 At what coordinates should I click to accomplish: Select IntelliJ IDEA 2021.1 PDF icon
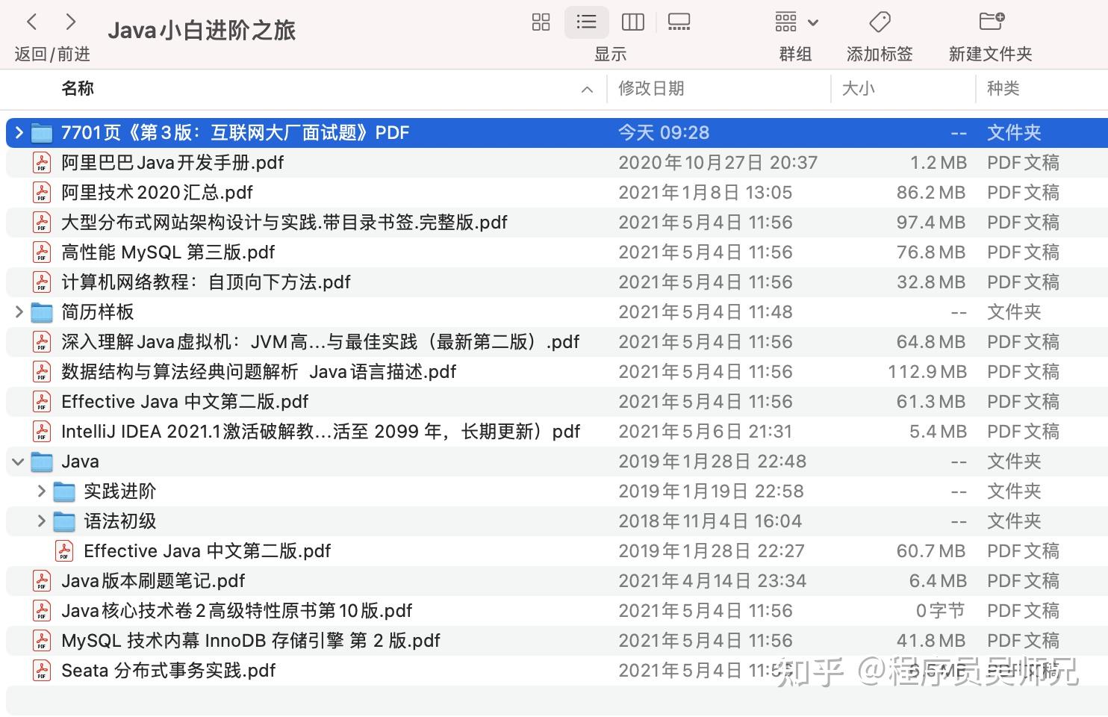coord(42,432)
